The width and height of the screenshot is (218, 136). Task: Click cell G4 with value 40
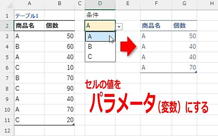coord(185,47)
